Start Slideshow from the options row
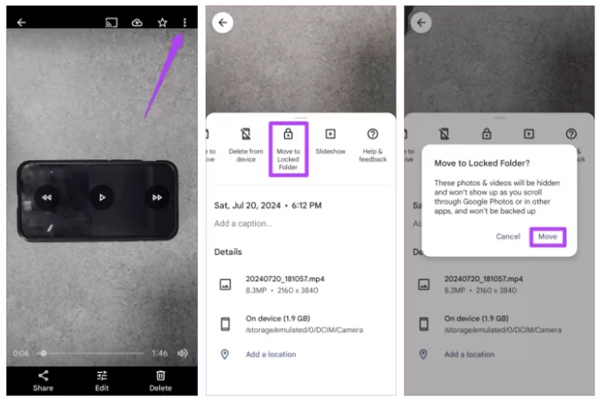605x402 pixels. (x=330, y=141)
